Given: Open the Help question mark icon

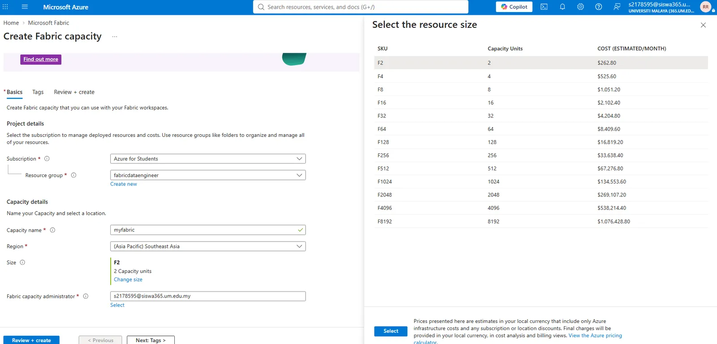Looking at the screenshot, I should click(599, 7).
